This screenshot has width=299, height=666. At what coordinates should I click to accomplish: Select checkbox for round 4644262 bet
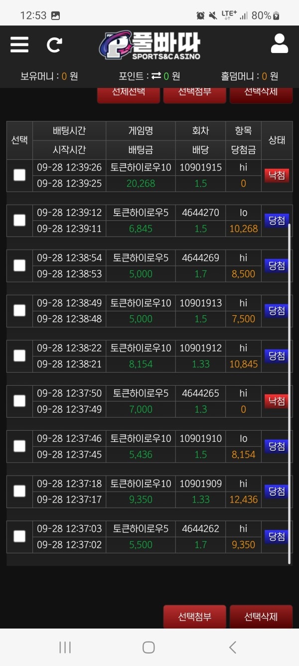click(19, 536)
